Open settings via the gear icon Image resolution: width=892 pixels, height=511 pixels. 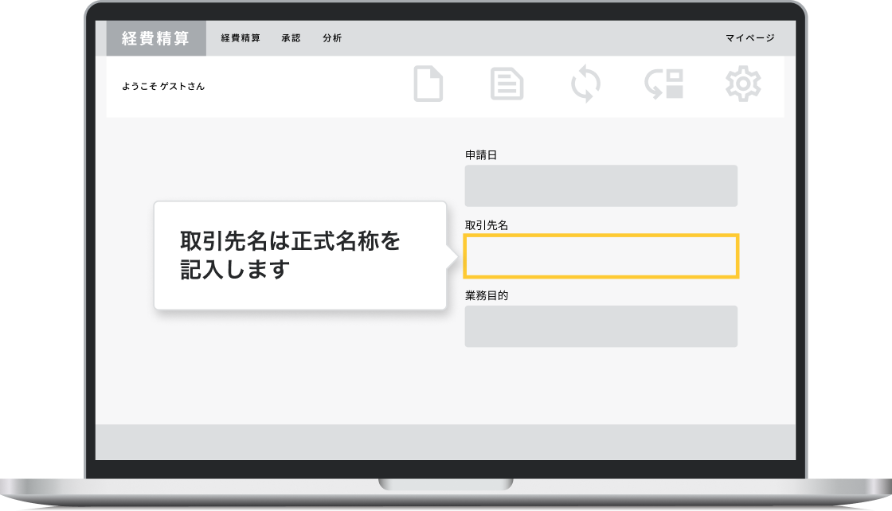coord(743,84)
